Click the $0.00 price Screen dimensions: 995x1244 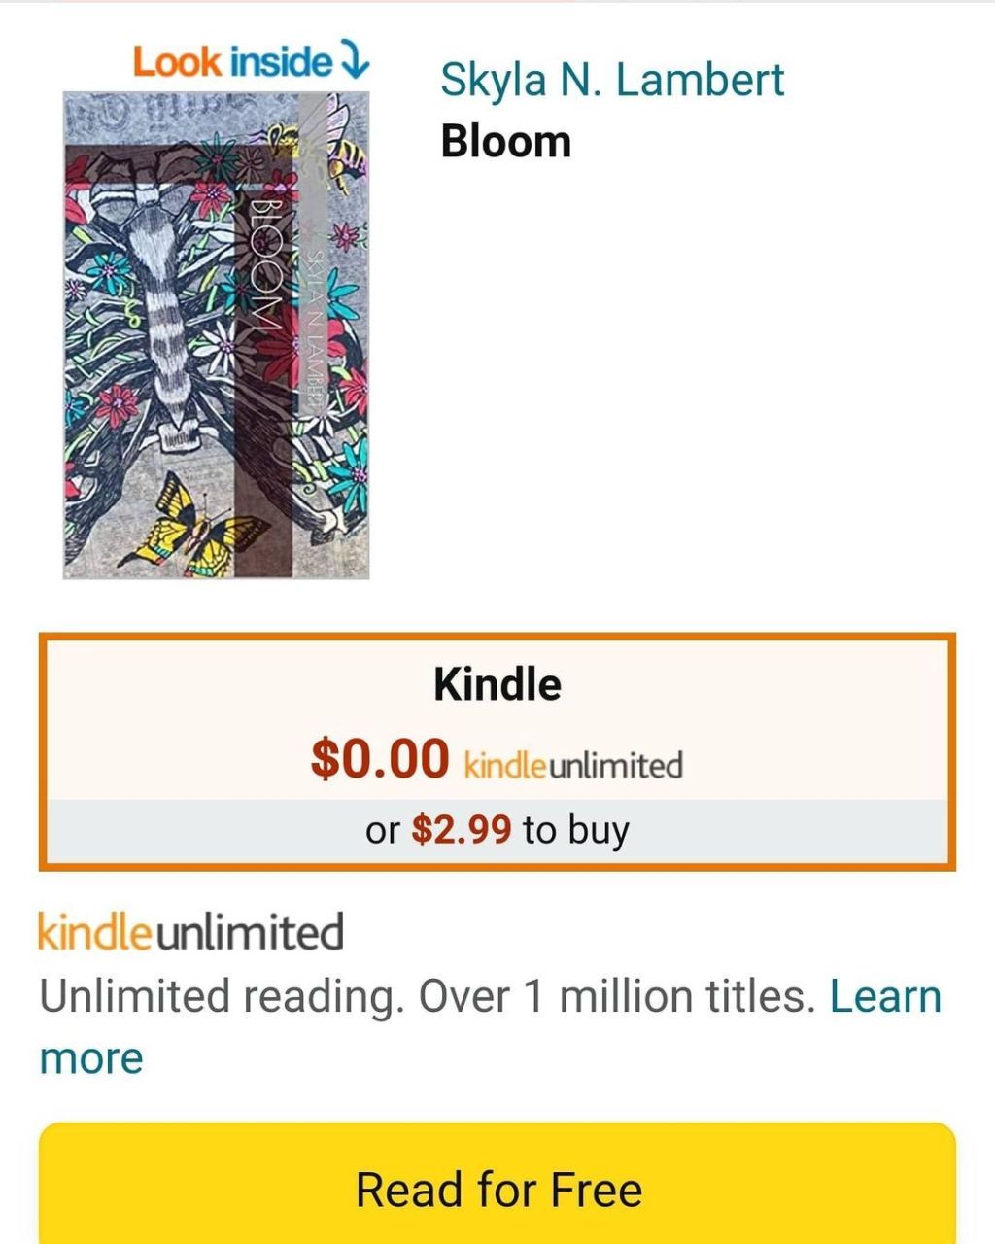point(380,758)
